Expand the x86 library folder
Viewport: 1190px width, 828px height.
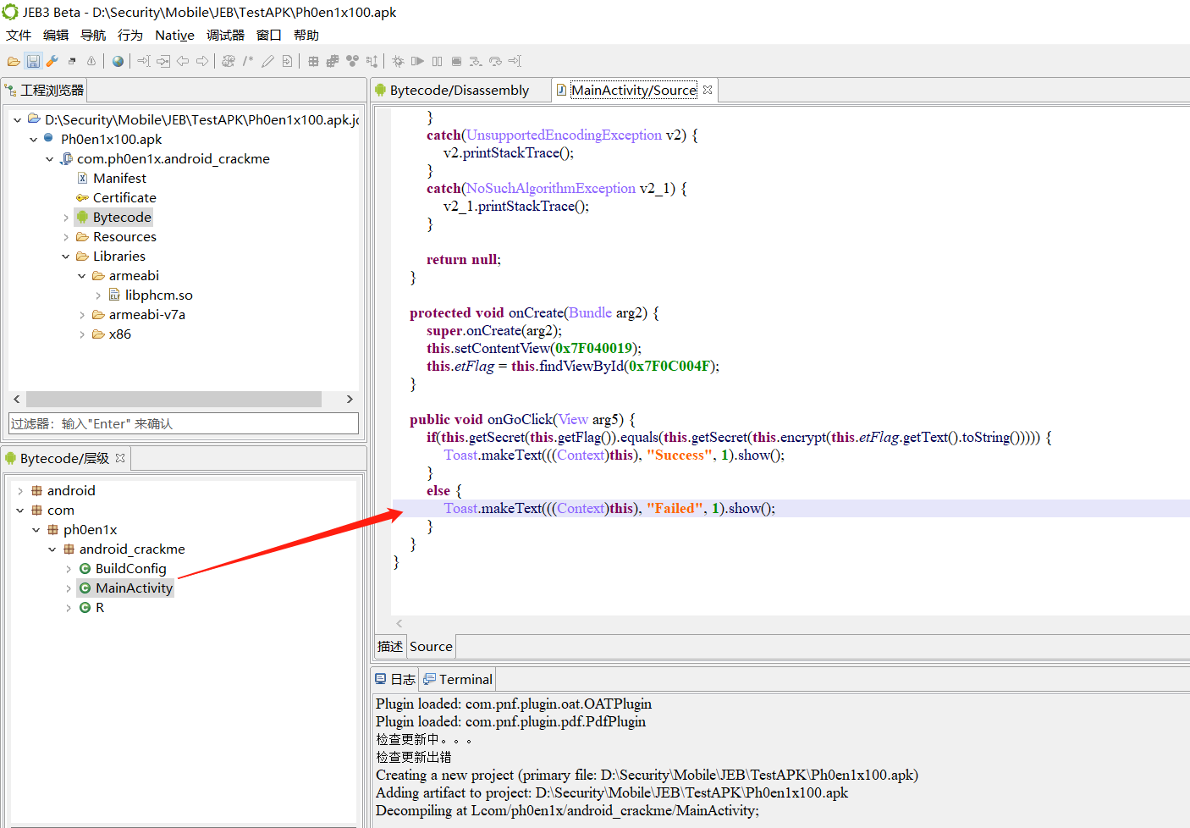[x=81, y=334]
